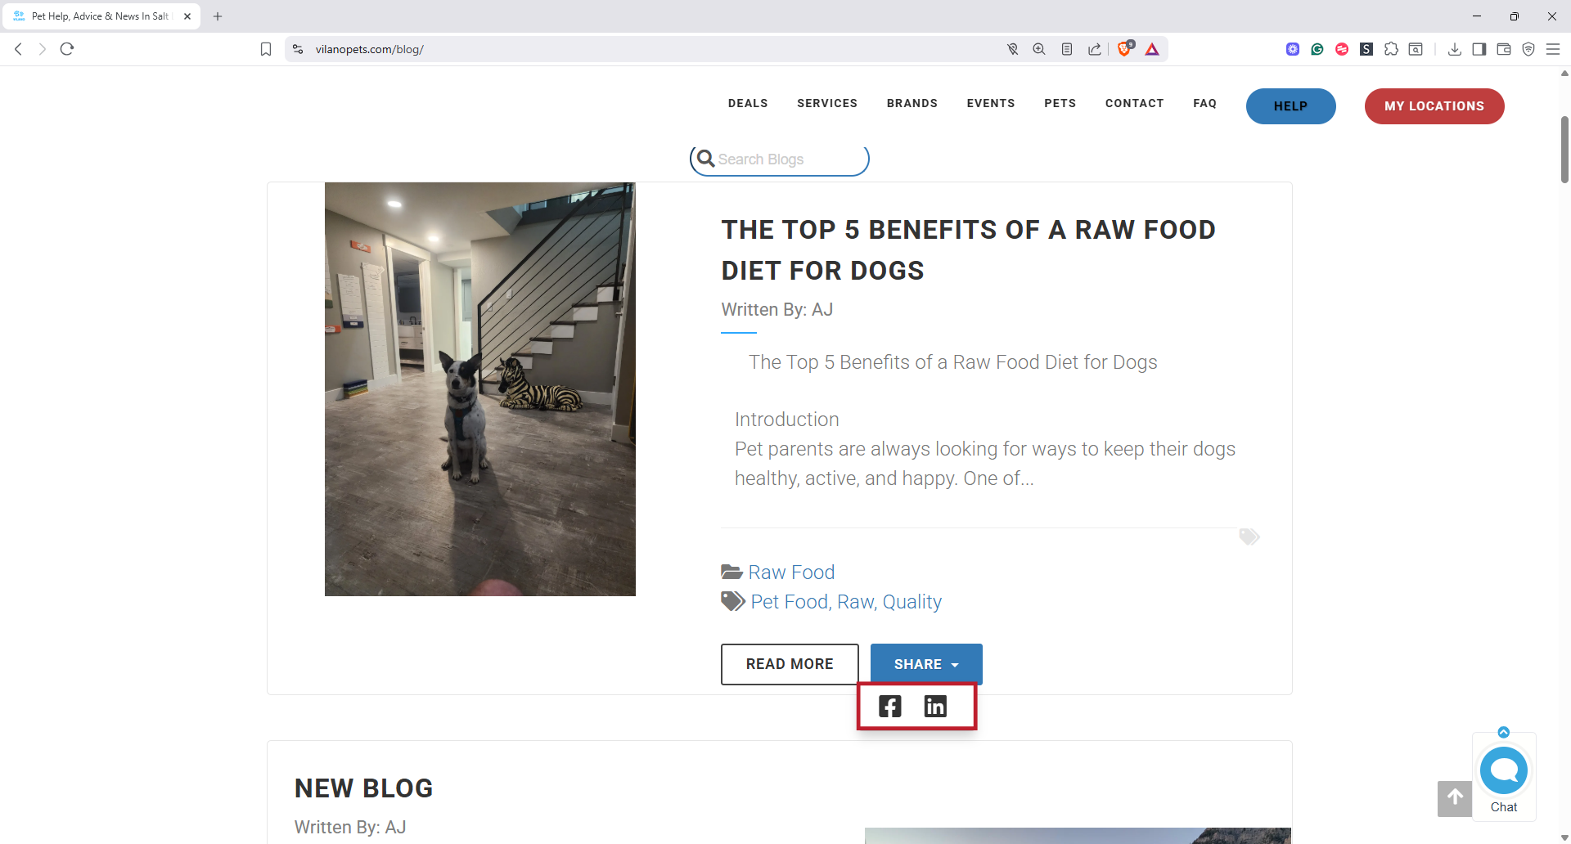Open the BRANDS menu
Image resolution: width=1571 pixels, height=844 pixels.
click(912, 103)
